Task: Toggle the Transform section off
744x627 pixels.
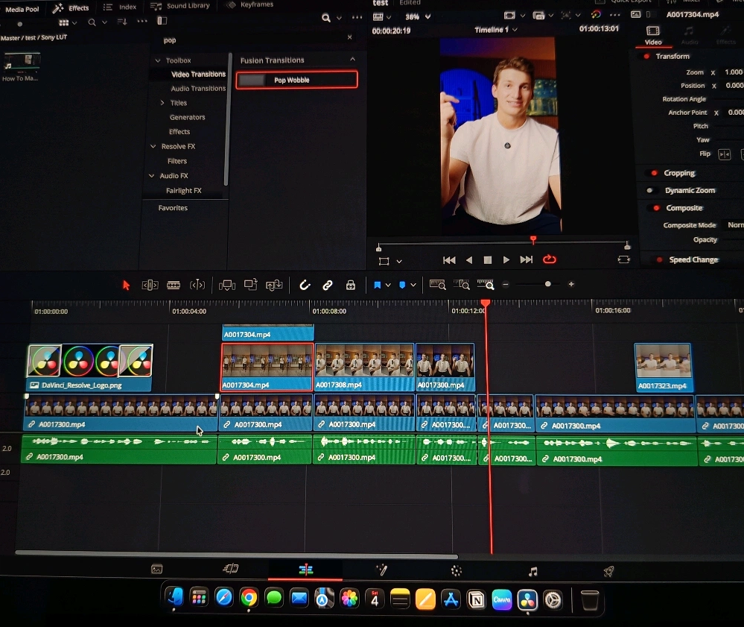Action: (645, 57)
